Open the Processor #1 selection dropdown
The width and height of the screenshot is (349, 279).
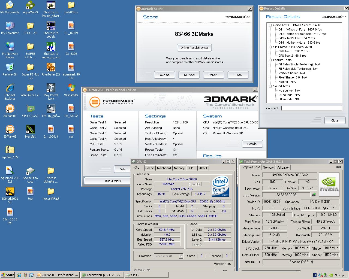[x=181, y=256]
